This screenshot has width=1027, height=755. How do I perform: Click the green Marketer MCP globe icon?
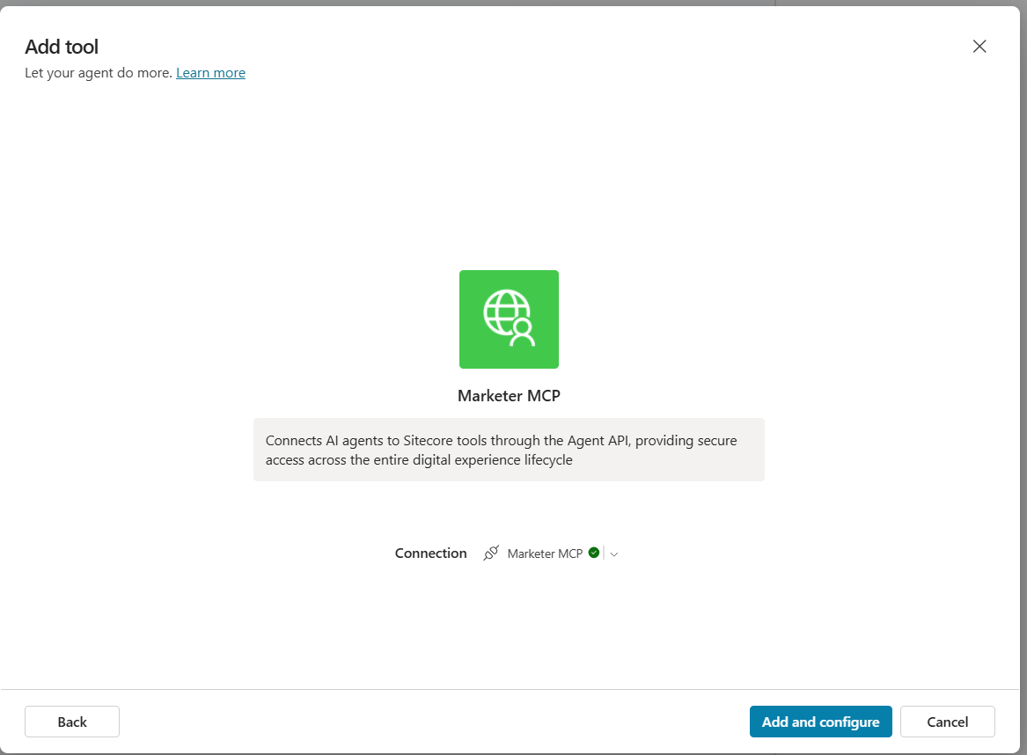pyautogui.click(x=509, y=319)
